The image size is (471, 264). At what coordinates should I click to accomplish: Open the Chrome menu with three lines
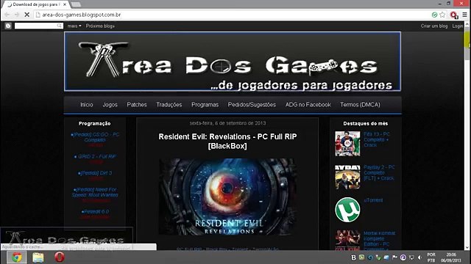point(464,15)
